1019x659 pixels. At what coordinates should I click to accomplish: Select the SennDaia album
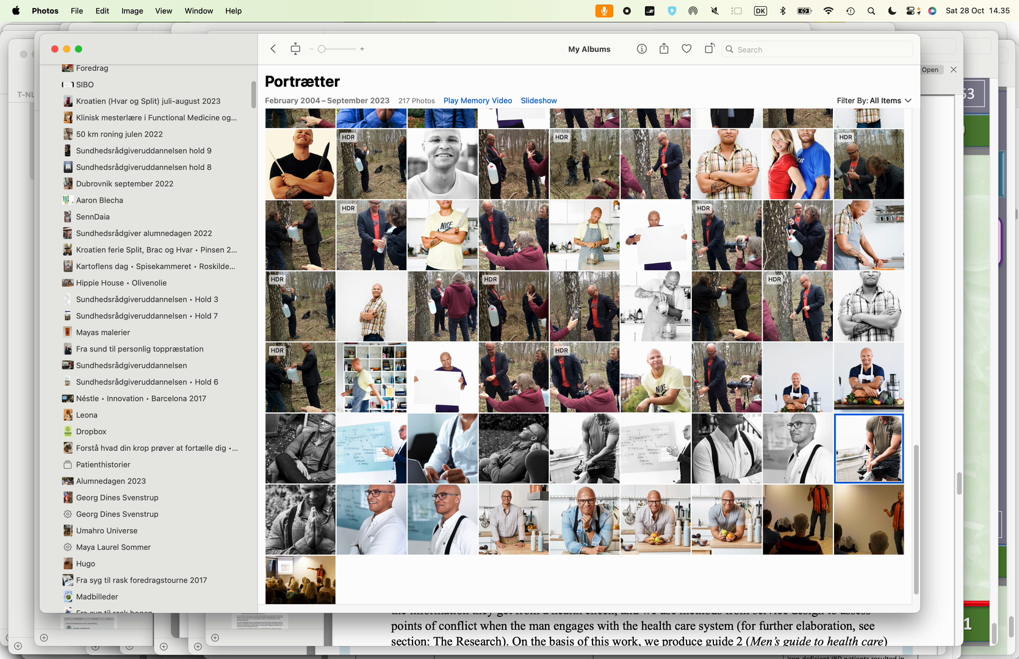point(93,217)
